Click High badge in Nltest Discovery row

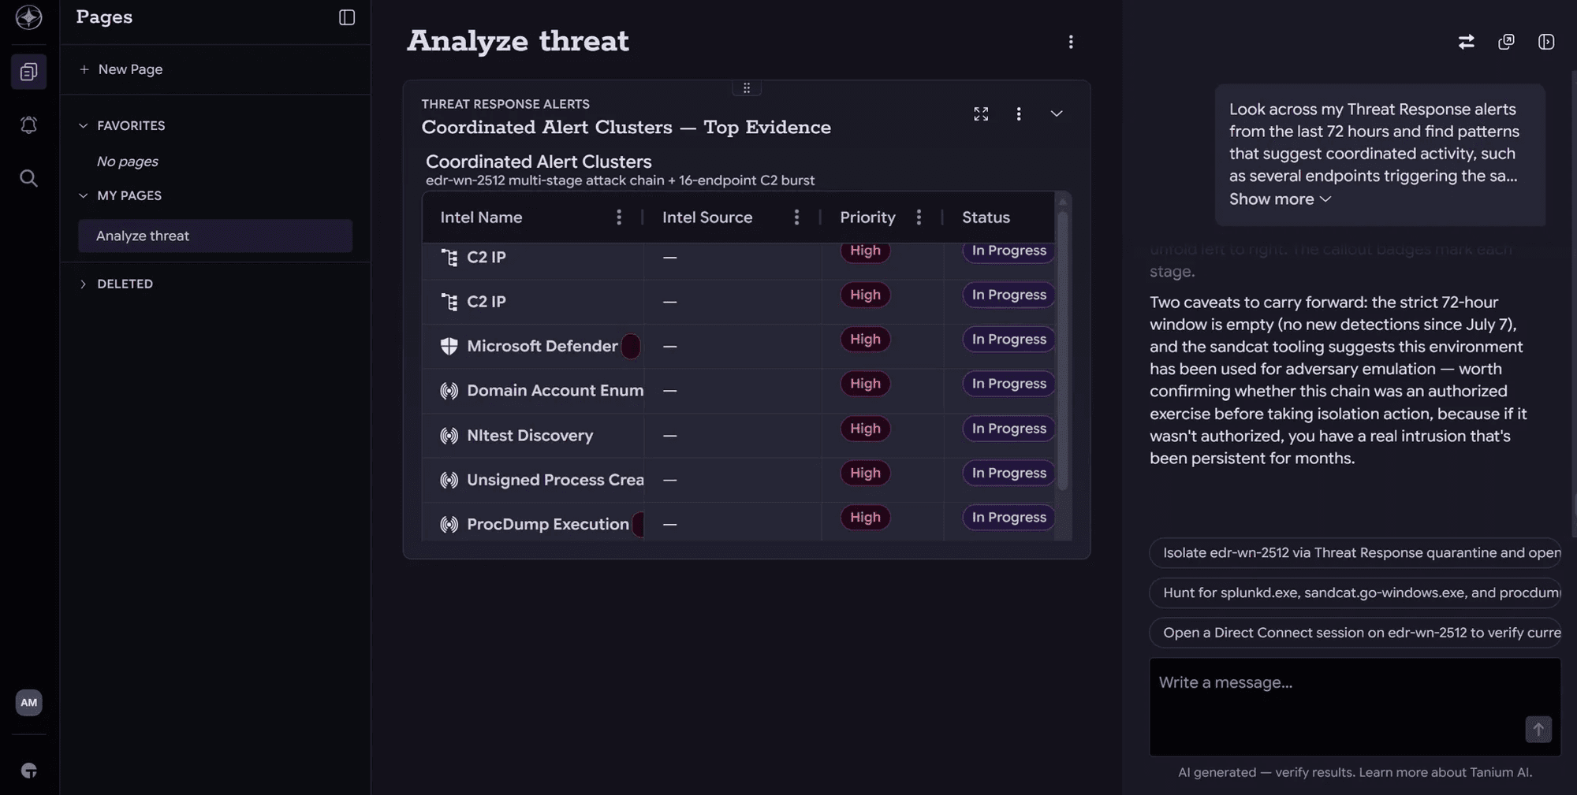point(865,429)
